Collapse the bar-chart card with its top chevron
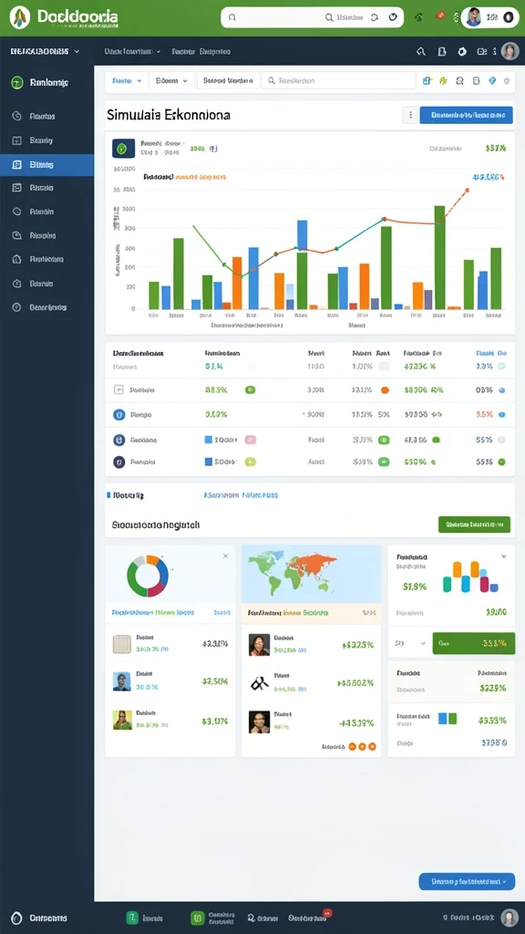 [x=503, y=556]
